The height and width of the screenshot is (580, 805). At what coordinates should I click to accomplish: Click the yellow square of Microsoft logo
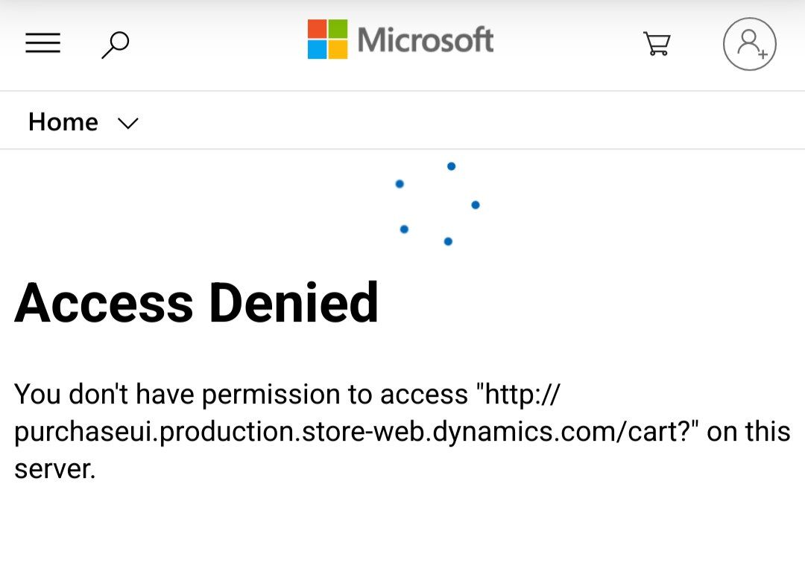338,50
